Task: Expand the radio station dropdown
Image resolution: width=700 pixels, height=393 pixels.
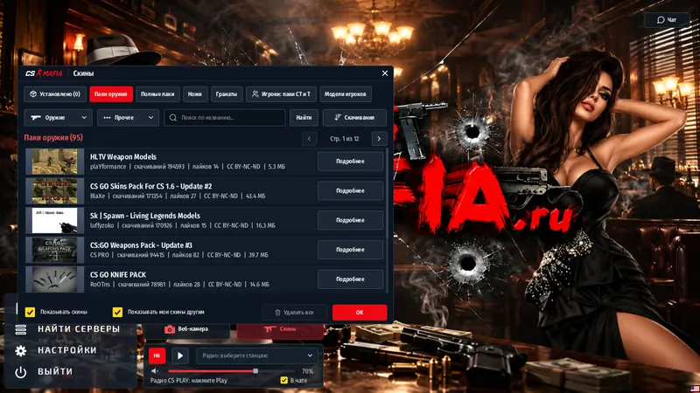Action: (x=257, y=355)
